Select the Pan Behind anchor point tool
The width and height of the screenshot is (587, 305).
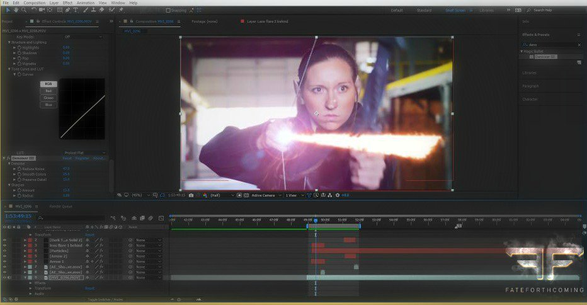[x=50, y=10]
